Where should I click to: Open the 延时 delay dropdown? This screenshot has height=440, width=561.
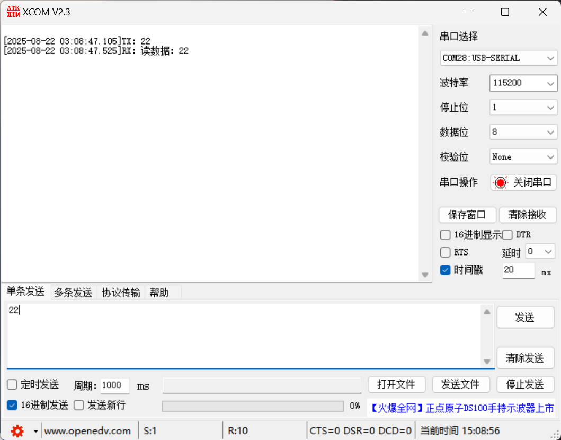coord(540,252)
